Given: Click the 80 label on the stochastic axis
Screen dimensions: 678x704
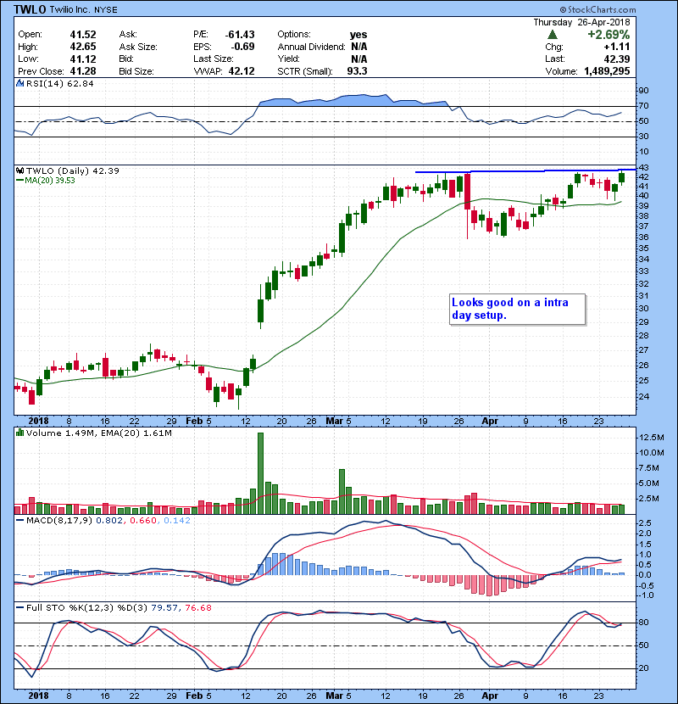Looking at the screenshot, I should [643, 623].
